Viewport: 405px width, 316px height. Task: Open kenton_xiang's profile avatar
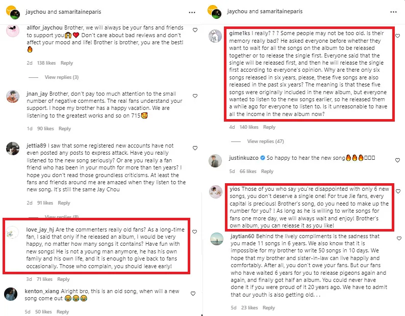tap(12, 294)
